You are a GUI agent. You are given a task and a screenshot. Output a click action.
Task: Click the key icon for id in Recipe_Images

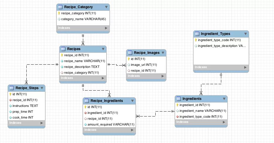pos(129,59)
